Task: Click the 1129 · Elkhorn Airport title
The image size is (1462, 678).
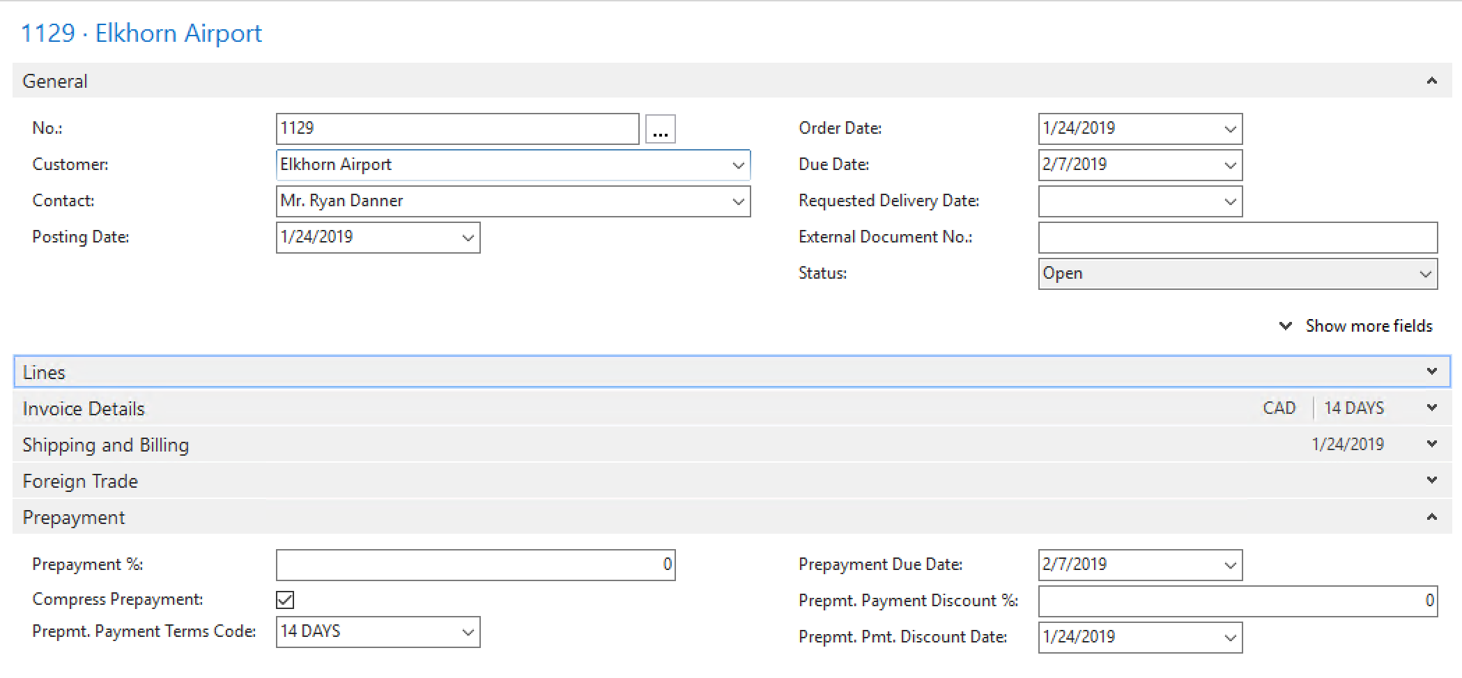Action: (x=141, y=33)
